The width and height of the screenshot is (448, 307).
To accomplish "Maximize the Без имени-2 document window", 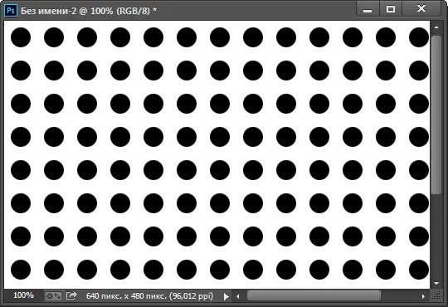I will (x=391, y=9).
